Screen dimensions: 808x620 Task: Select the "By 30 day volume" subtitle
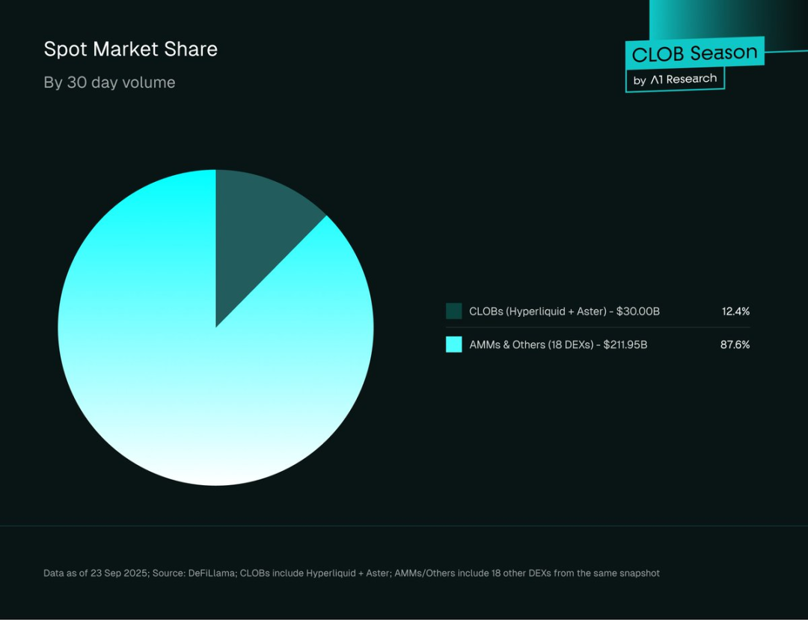pos(109,82)
